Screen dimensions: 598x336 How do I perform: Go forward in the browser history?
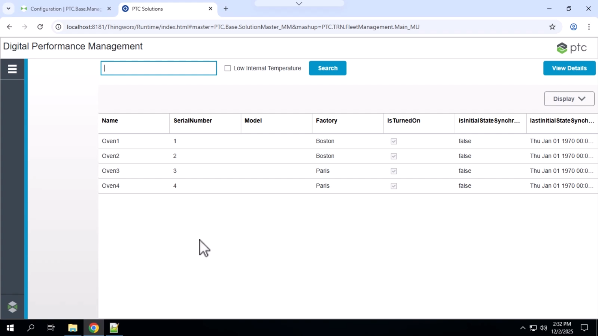click(x=25, y=27)
